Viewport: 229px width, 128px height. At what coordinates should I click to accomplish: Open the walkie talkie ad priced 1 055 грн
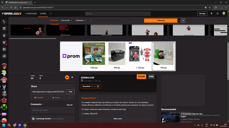[94, 56]
